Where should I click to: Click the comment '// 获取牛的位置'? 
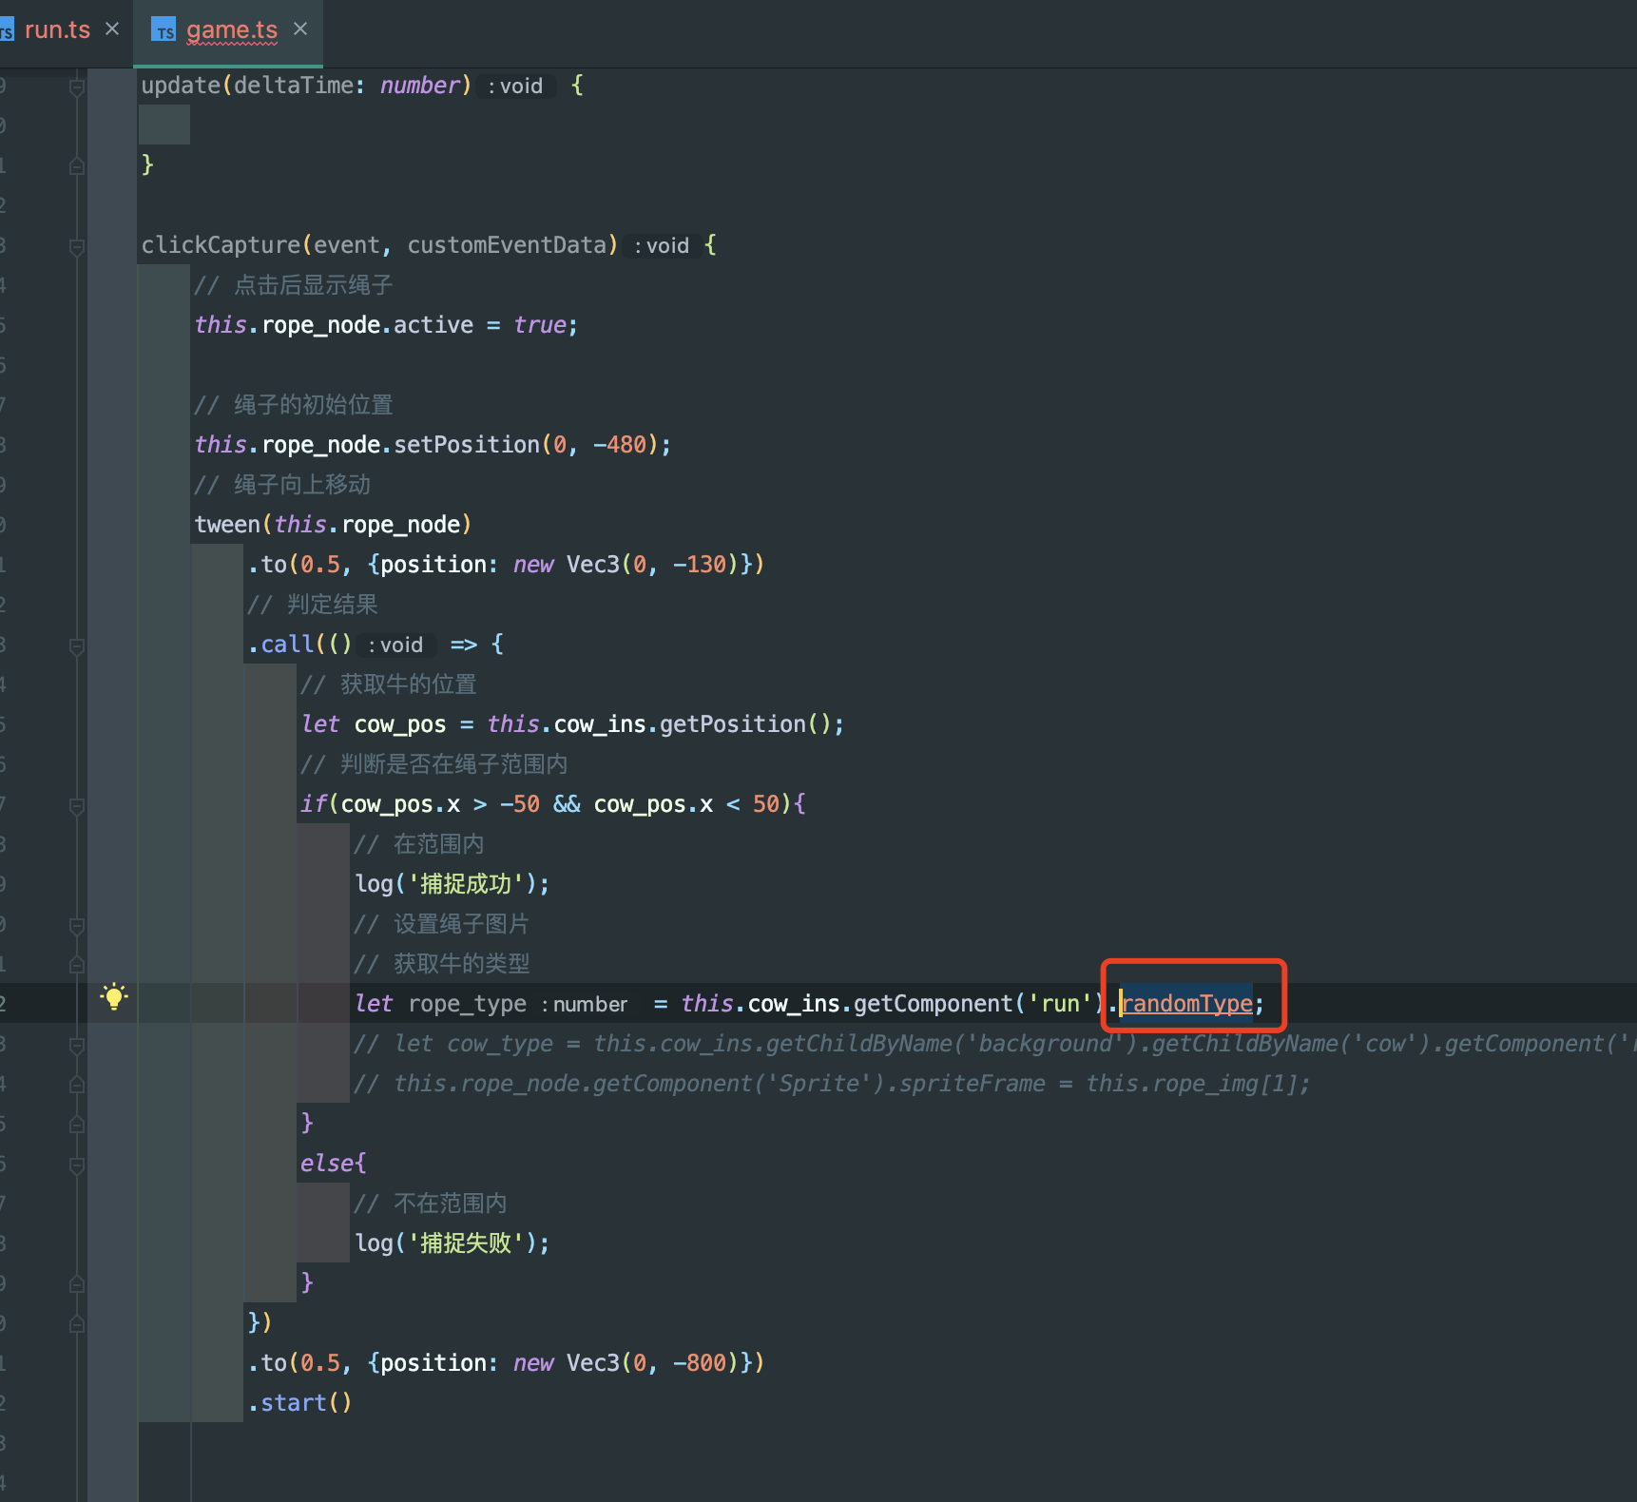coord(389,684)
